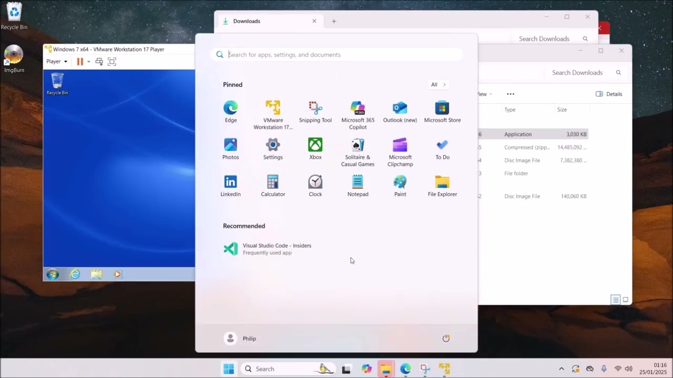Switch Explorer to details list view icon

(x=615, y=300)
